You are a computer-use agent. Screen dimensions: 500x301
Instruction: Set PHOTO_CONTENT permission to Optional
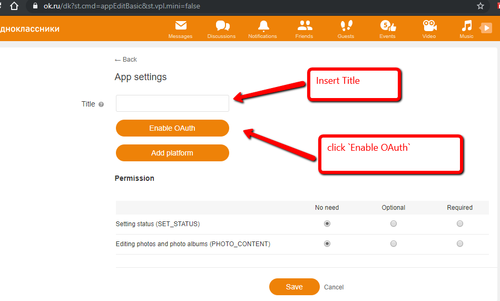coord(394,244)
